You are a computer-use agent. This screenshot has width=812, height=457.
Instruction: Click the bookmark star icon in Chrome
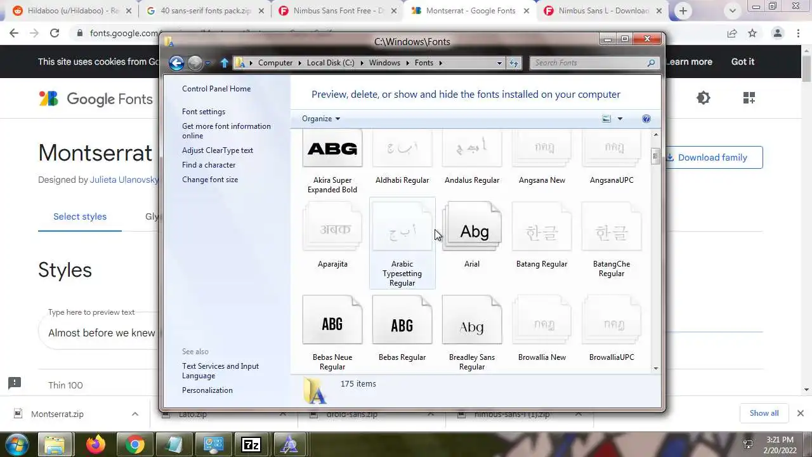coord(752,33)
